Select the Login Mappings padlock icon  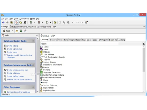(x=41, y=90)
